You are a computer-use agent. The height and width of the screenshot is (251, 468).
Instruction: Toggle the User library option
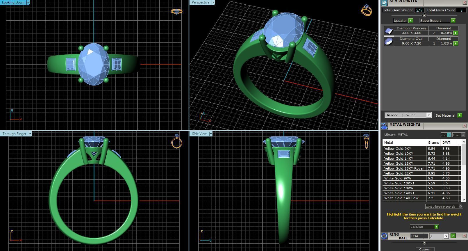pyautogui.click(x=458, y=135)
